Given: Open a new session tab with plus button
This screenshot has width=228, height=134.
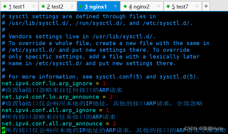Looking at the screenshot, I should point(206,6).
